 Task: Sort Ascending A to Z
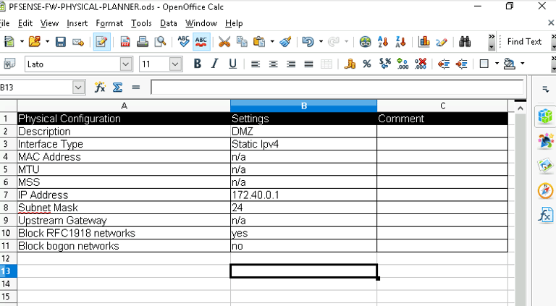point(383,42)
